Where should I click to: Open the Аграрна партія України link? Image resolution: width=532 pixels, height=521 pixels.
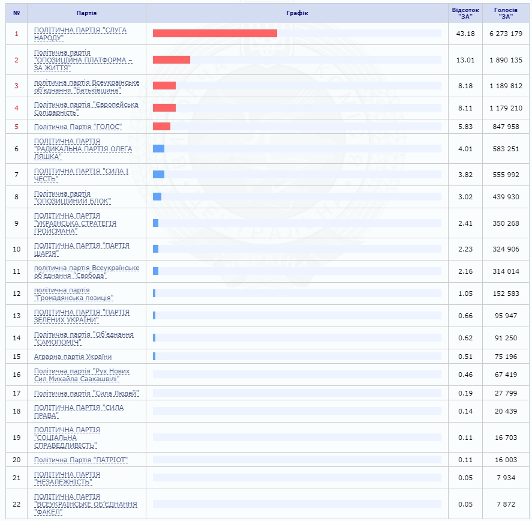coord(73,357)
